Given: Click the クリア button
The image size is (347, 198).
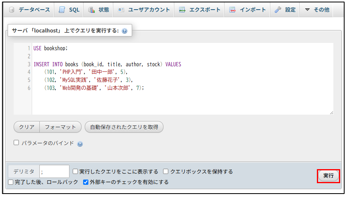Looking at the screenshot, I should (27, 127).
